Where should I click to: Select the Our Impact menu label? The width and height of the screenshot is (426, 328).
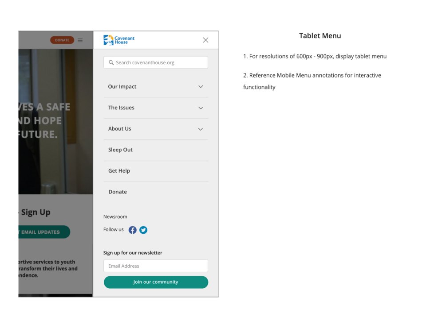coord(122,87)
